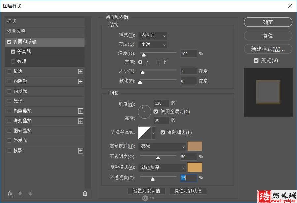The image size is (297, 203).
Task: Add another 描边 effect with plus icon
Action: [x=81, y=72]
